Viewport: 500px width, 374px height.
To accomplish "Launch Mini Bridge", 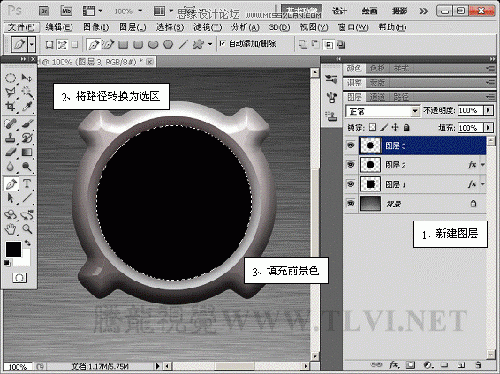I will click(x=66, y=11).
